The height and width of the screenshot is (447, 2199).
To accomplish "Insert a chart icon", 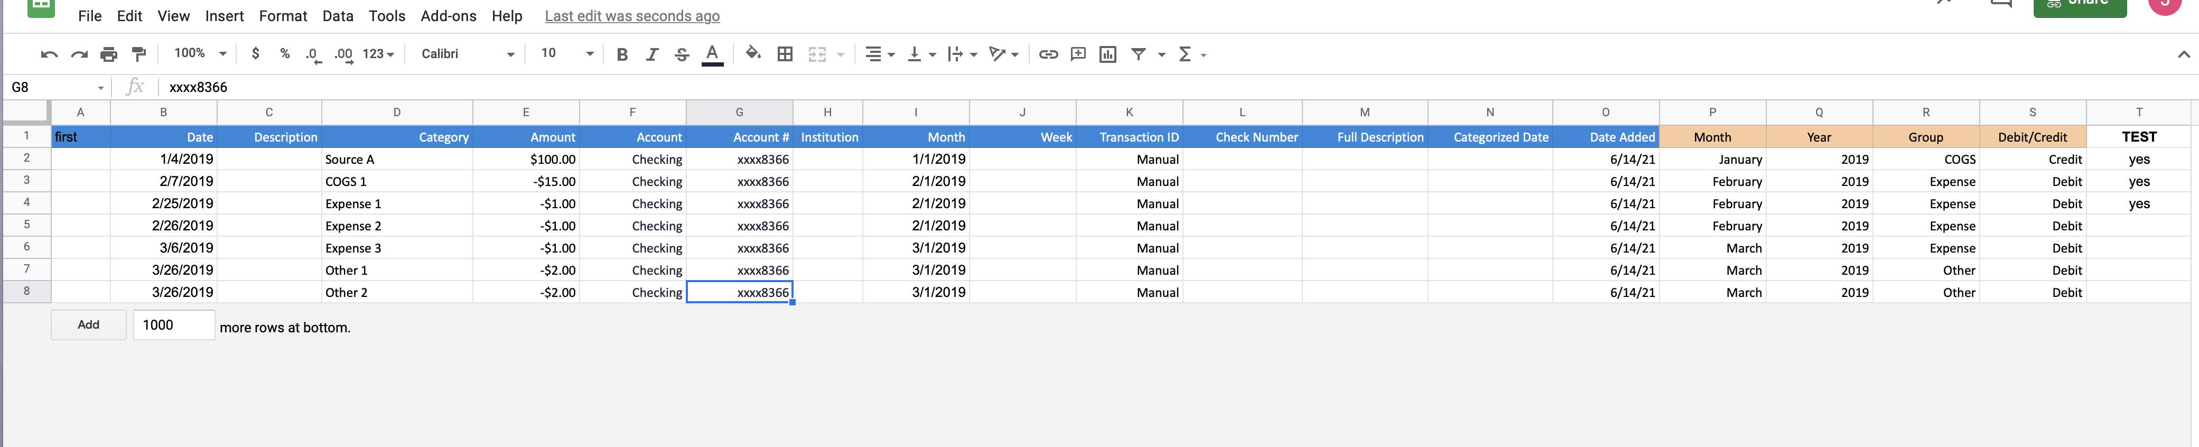I will (1107, 54).
